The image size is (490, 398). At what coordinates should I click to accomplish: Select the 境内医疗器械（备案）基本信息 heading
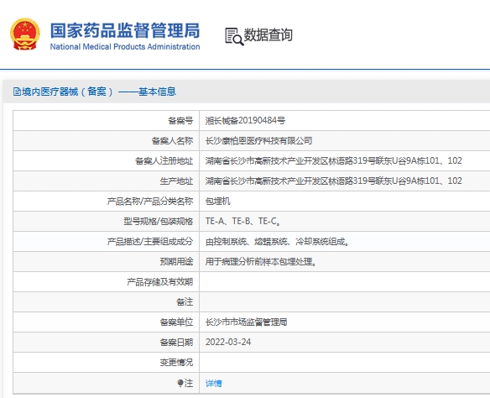point(99,92)
